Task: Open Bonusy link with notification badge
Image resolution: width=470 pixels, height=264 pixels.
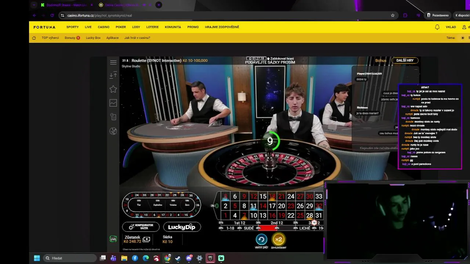Action: pyautogui.click(x=72, y=38)
